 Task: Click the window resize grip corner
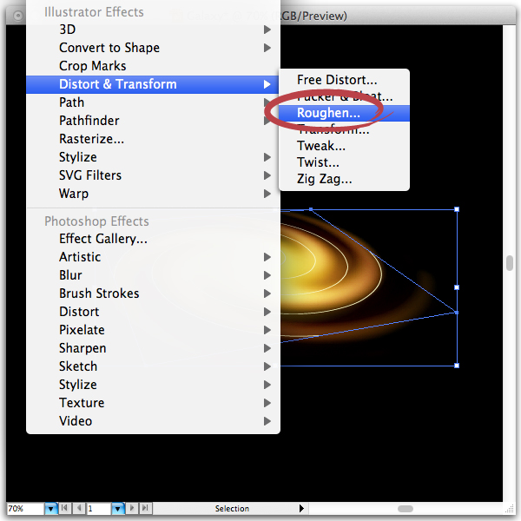510,509
